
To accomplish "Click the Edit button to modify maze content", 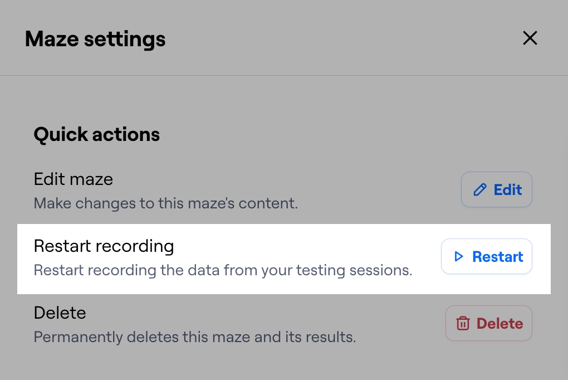I will (496, 189).
